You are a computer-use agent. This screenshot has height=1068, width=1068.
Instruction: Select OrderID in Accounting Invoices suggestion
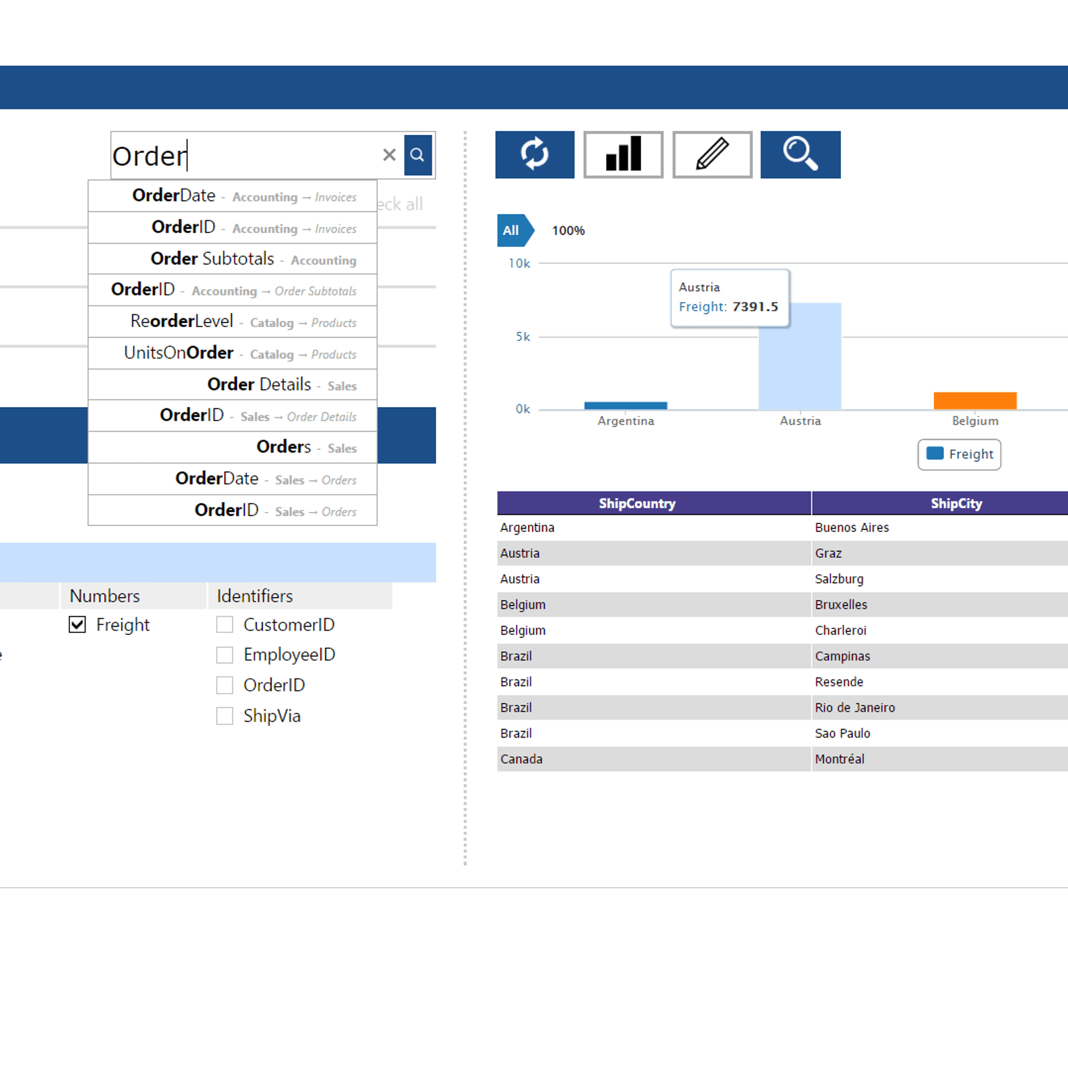pyautogui.click(x=232, y=228)
